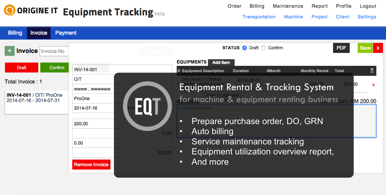Open the Maintenance menu
Image resolution: width=386 pixels, height=195 pixels.
coord(288,6)
